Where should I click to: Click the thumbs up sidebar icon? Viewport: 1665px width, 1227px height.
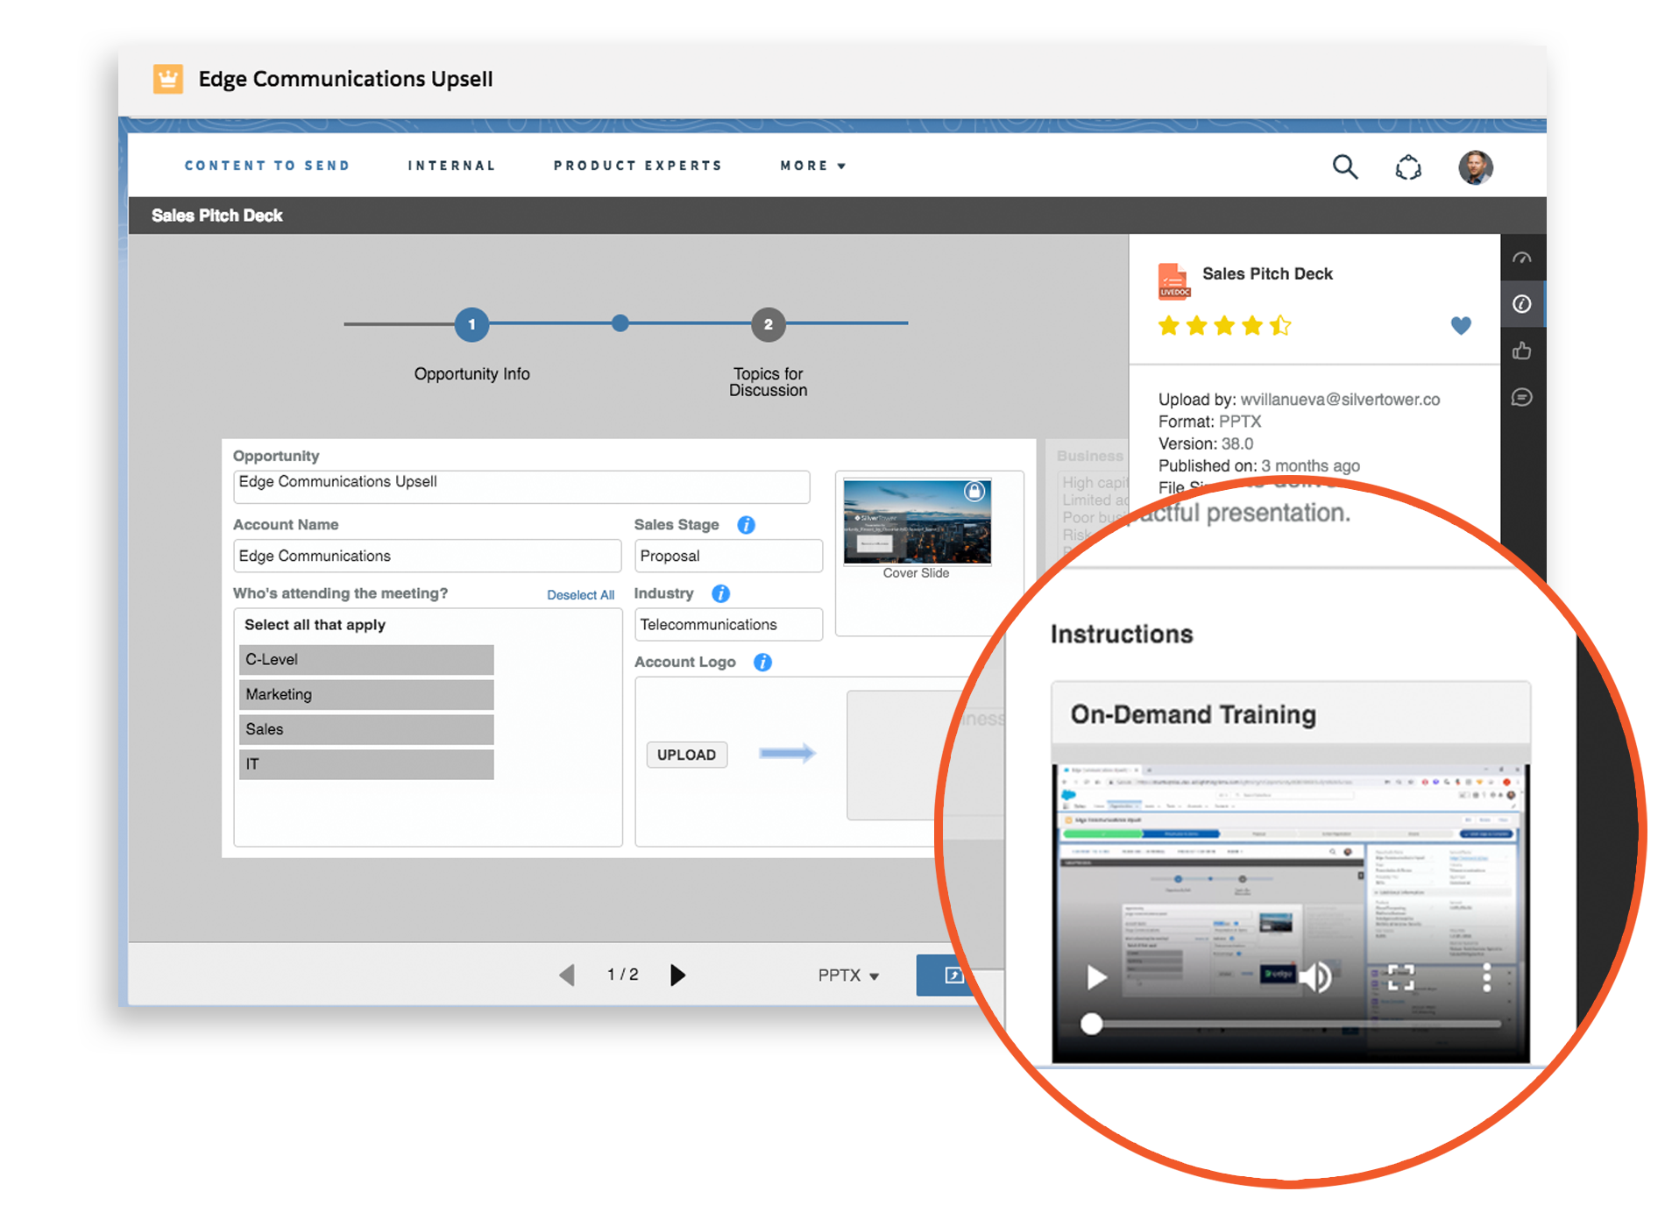pos(1522,351)
